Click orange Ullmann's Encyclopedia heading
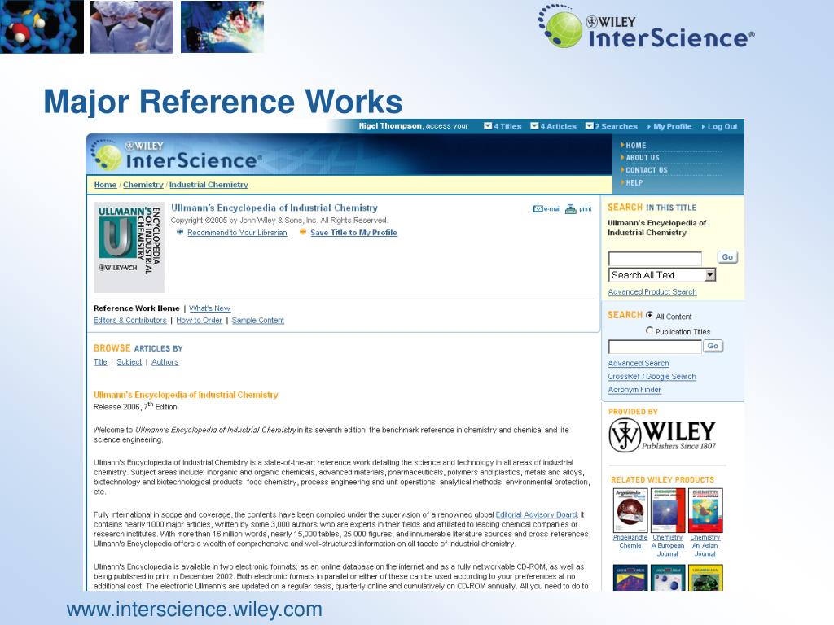This screenshot has width=834, height=625. point(186,395)
